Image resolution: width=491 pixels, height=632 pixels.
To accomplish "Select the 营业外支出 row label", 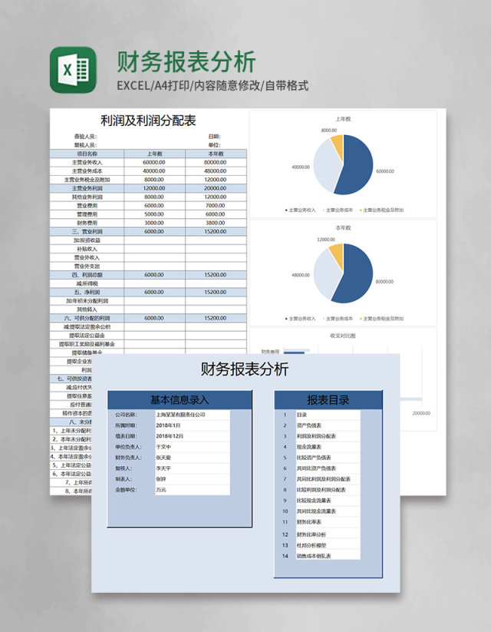I will tap(87, 266).
